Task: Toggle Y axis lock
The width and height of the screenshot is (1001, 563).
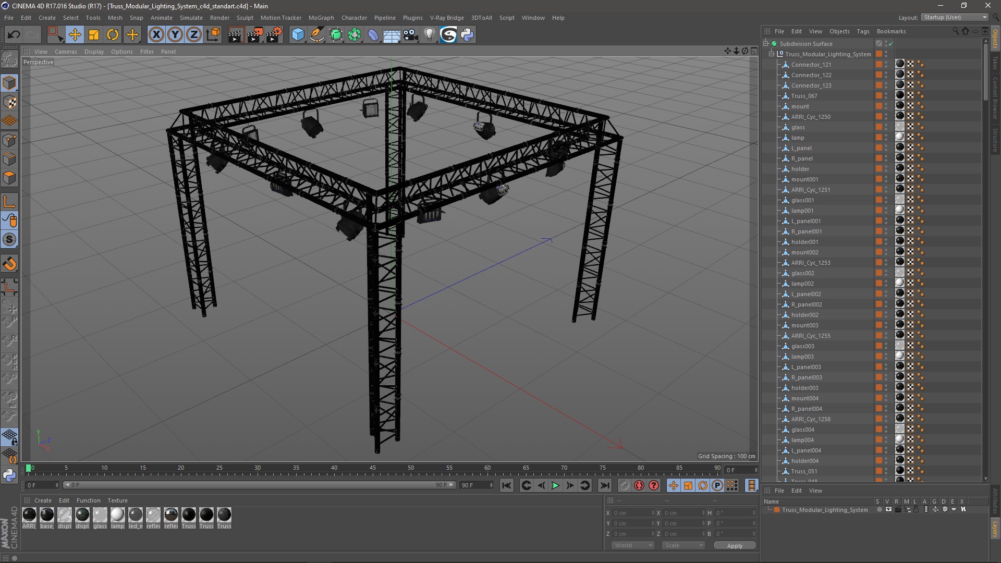Action: 175,35
